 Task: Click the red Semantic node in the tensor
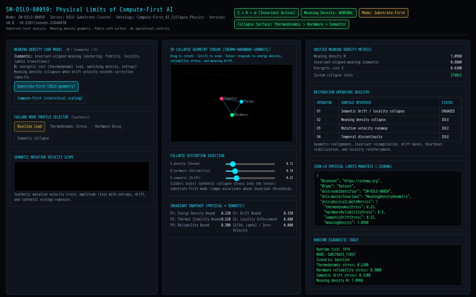pos(222,99)
